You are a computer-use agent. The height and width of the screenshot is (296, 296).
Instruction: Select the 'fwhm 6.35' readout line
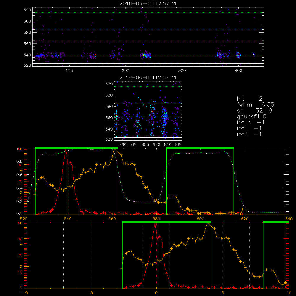coord(255,104)
